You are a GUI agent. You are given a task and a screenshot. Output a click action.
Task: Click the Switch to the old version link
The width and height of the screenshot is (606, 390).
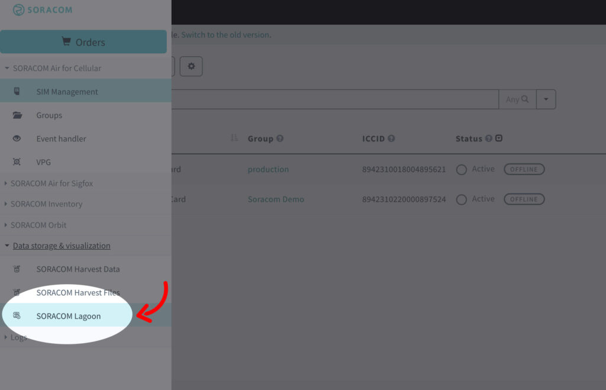[x=225, y=35]
